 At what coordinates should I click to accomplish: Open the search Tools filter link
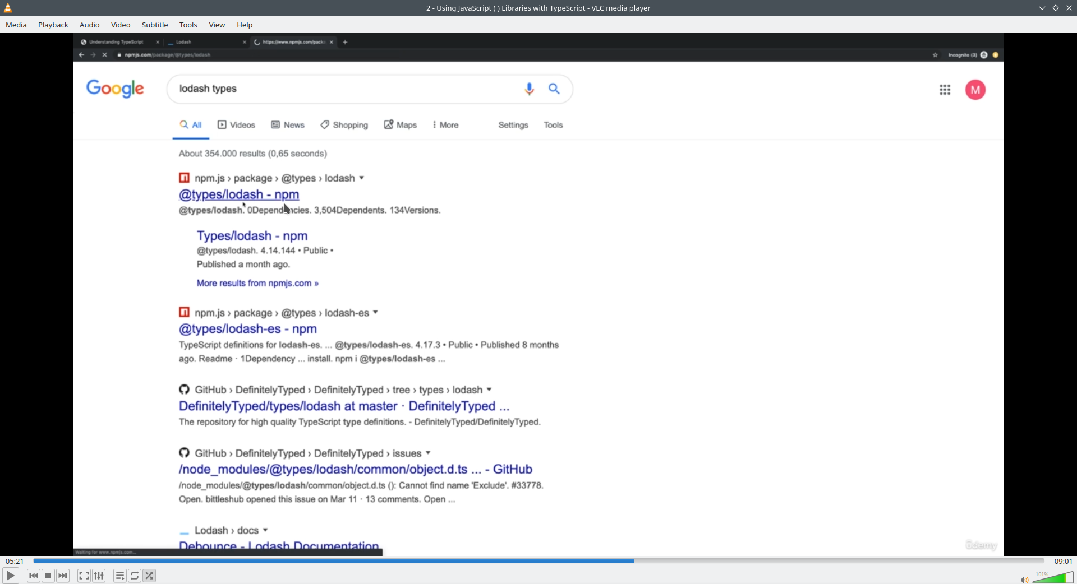[x=553, y=125]
